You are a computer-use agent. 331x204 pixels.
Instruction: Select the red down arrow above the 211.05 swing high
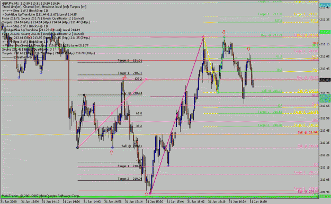[248, 48]
